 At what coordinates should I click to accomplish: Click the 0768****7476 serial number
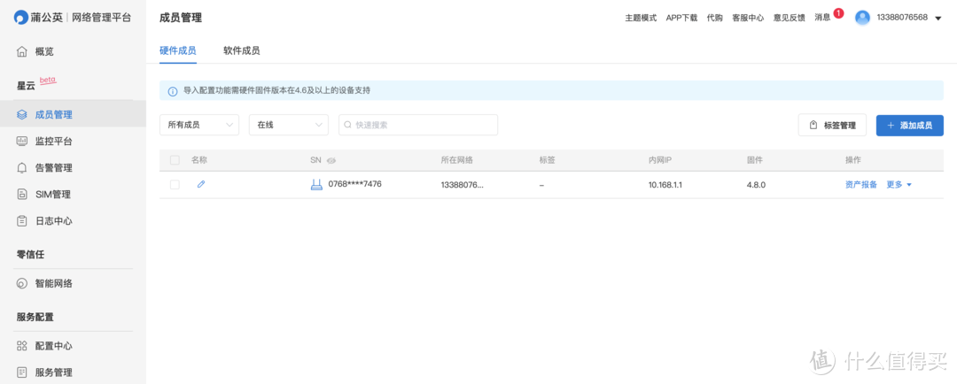click(355, 183)
